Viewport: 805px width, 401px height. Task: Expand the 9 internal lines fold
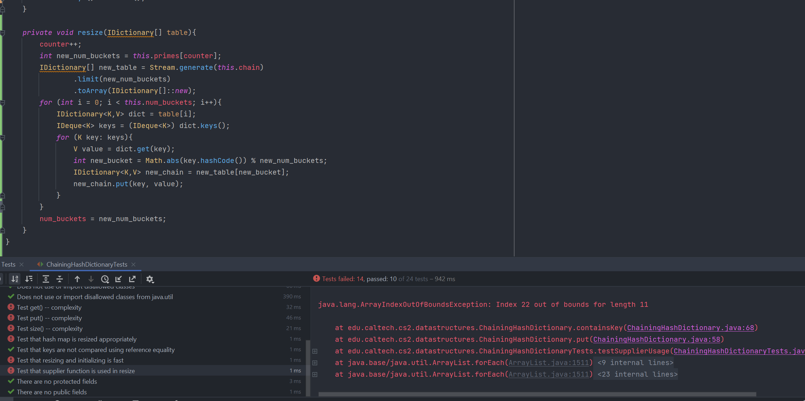pyautogui.click(x=635, y=363)
